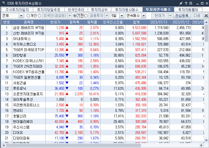Viewport: 209px width, 148px height.
Task: Select 대한항공 stock name
Action: tap(20, 55)
